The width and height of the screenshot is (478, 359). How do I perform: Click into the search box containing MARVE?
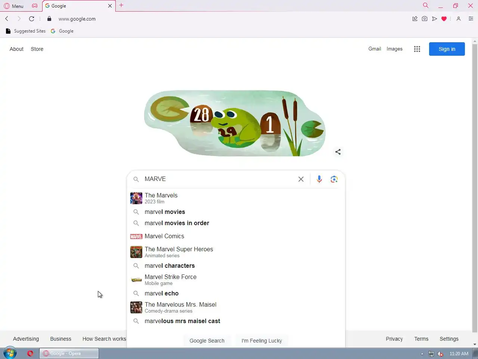pos(218,179)
